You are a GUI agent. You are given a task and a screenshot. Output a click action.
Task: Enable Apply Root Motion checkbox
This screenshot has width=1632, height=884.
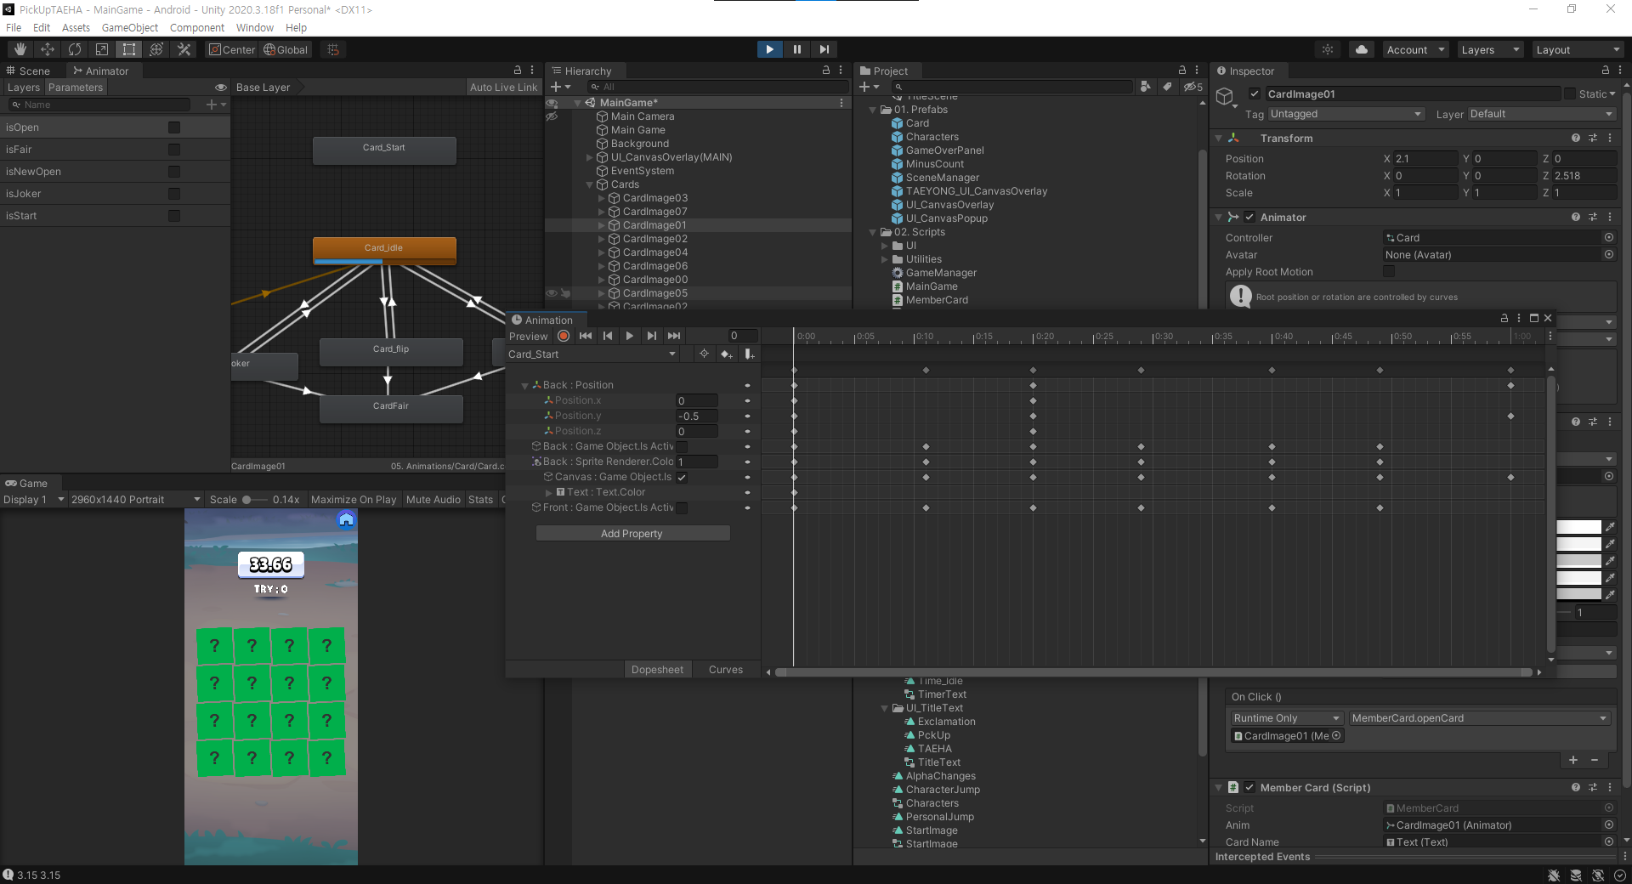click(1389, 272)
